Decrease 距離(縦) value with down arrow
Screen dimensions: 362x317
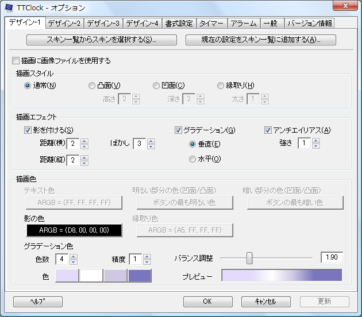tap(84, 163)
